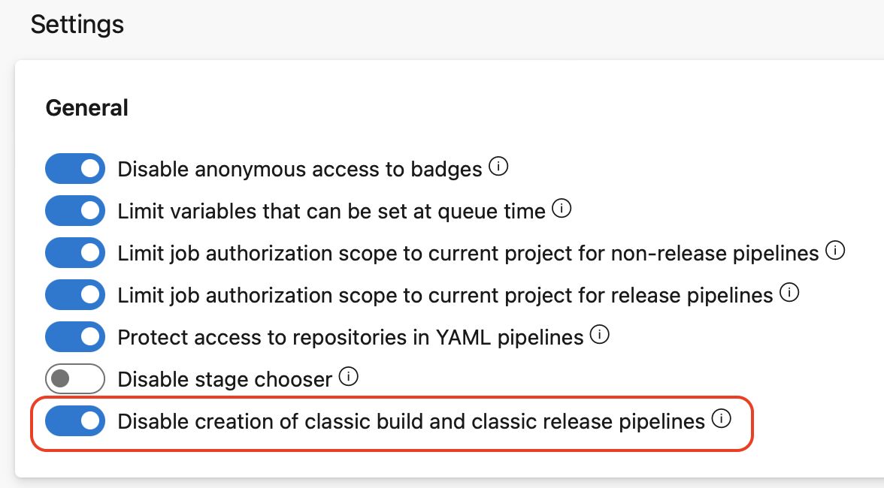Show info for release pipelines job authorization scope
Image resolution: width=884 pixels, height=488 pixels.
tap(789, 293)
